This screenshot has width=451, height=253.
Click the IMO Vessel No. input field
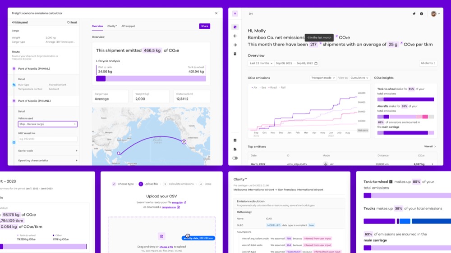48,139
